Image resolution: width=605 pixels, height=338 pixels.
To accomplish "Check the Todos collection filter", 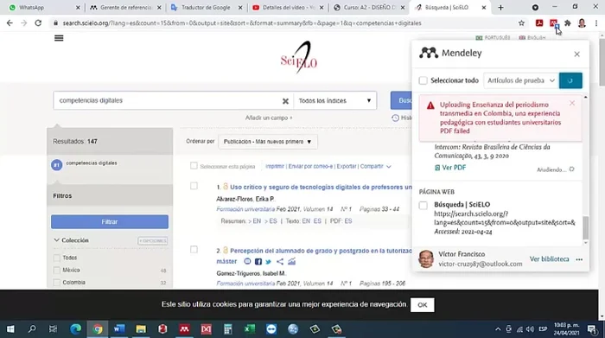I will (x=57, y=258).
